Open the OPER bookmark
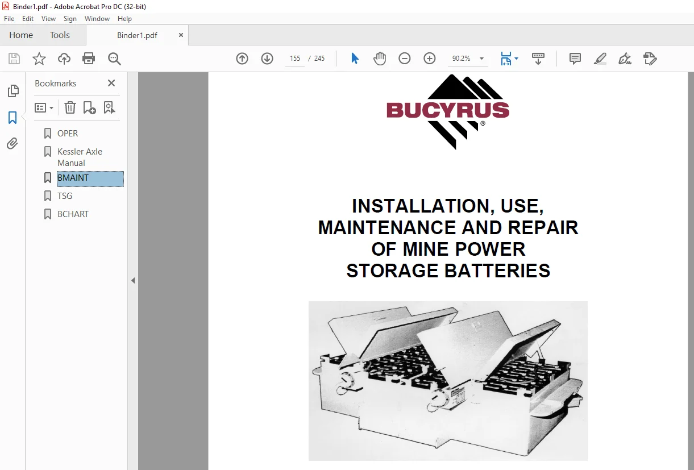The width and height of the screenshot is (694, 470). [68, 134]
